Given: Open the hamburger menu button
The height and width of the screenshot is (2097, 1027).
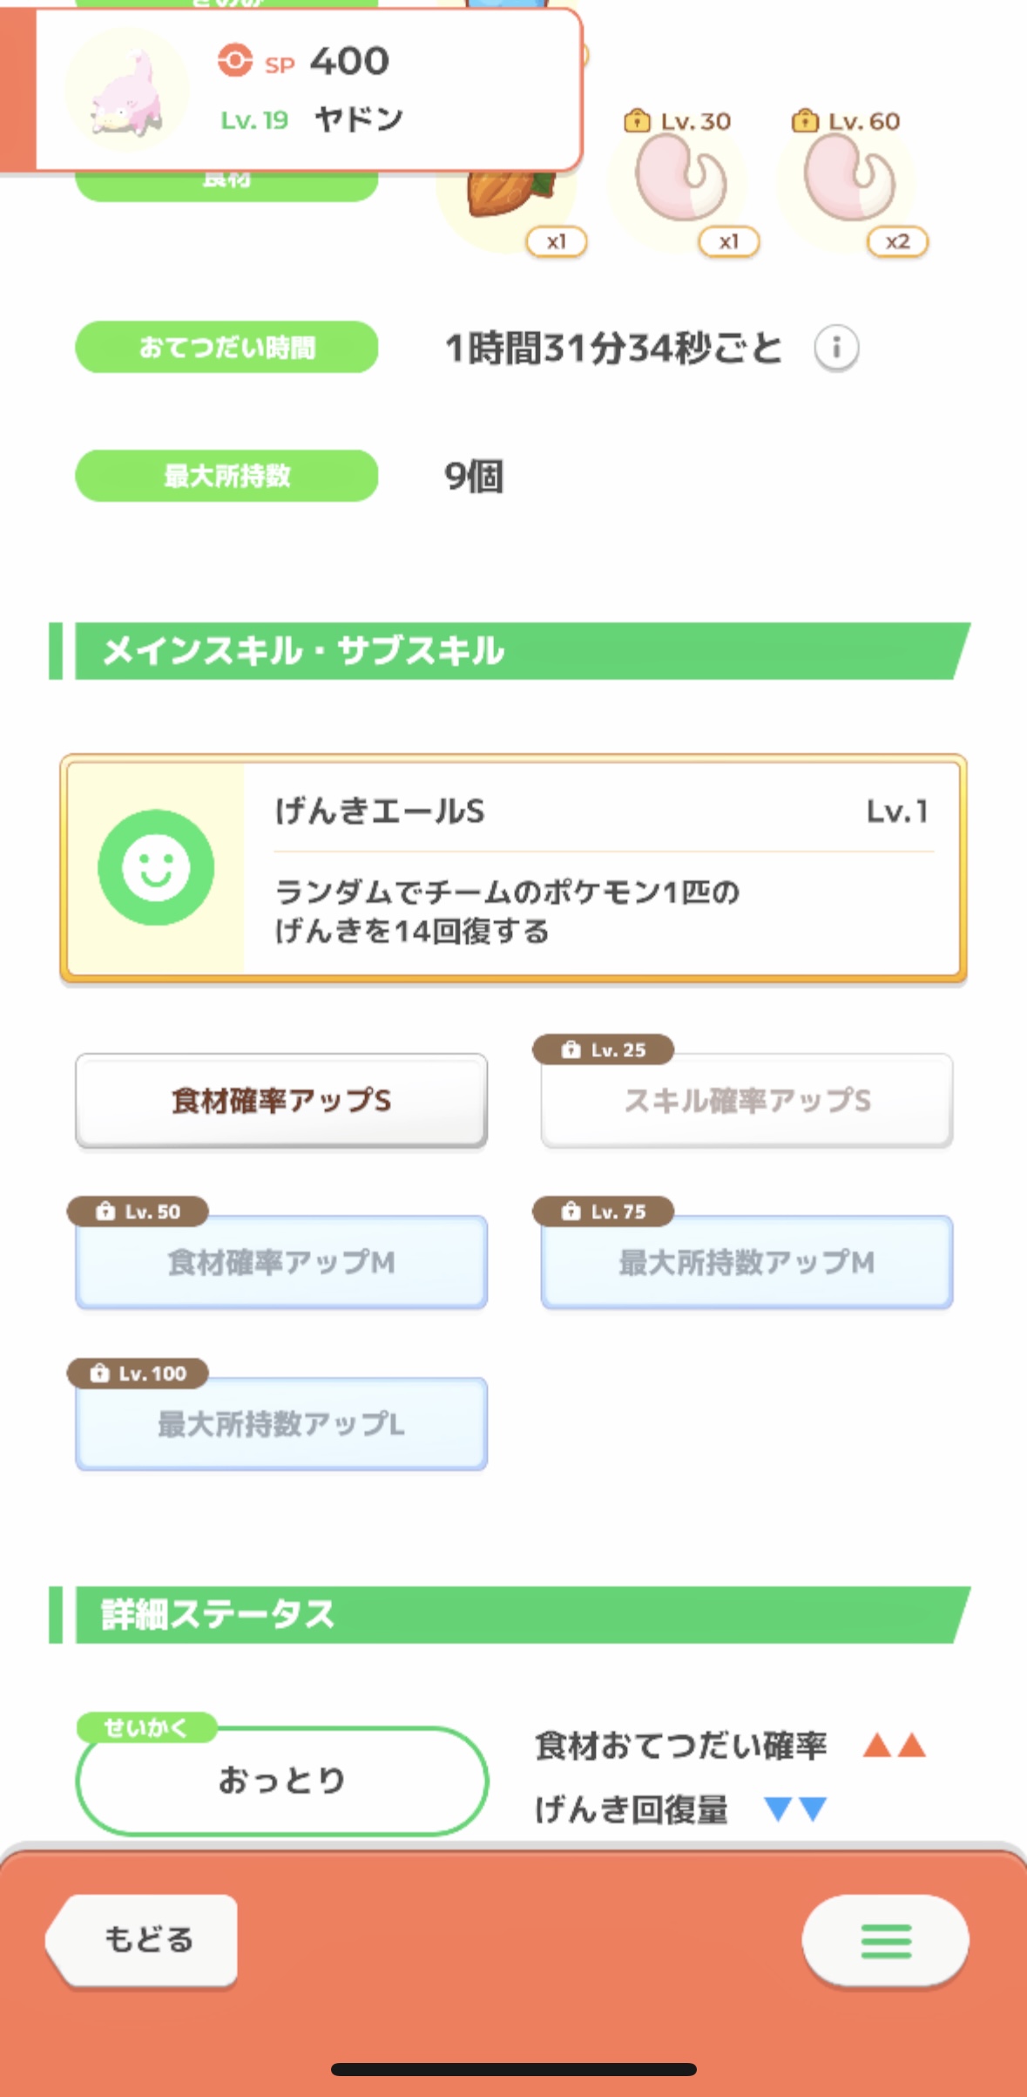Looking at the screenshot, I should tap(885, 1942).
